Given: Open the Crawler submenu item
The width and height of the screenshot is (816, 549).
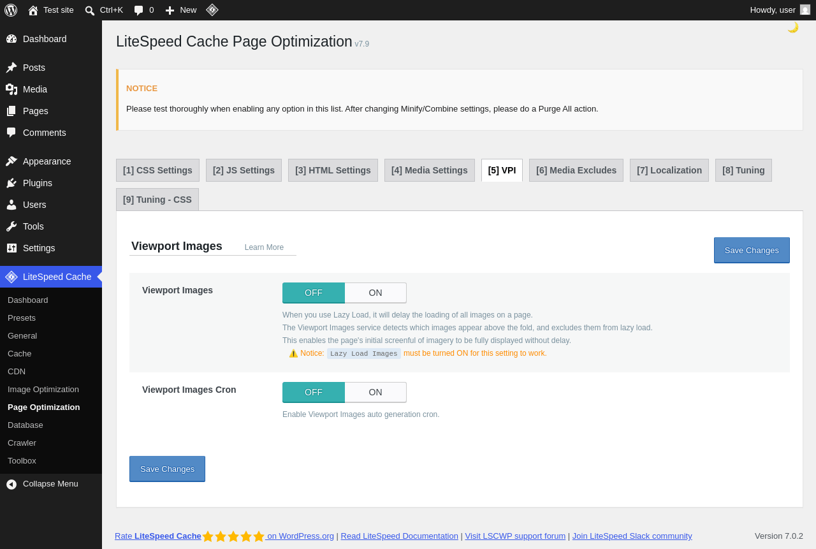Looking at the screenshot, I should coord(22,443).
